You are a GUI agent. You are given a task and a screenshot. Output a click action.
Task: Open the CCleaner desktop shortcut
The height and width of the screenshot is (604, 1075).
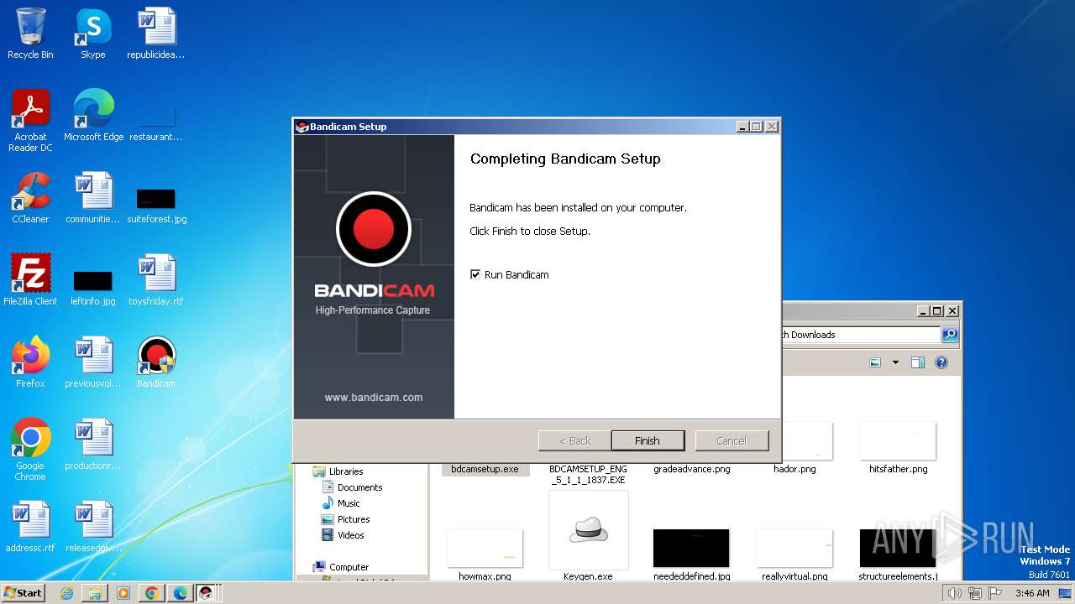tap(30, 198)
